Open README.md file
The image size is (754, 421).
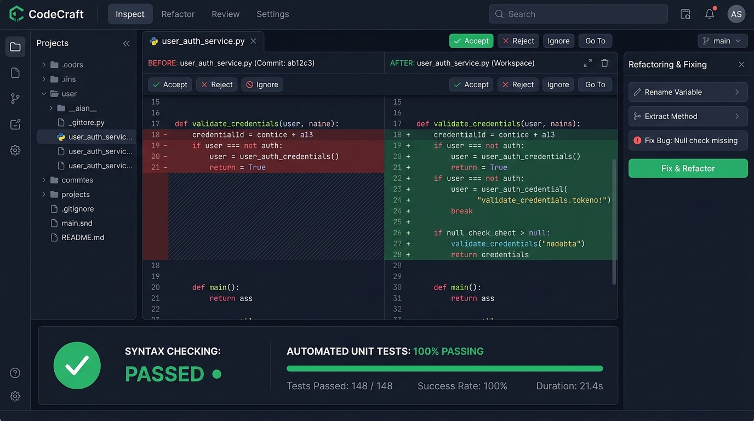(x=77, y=237)
